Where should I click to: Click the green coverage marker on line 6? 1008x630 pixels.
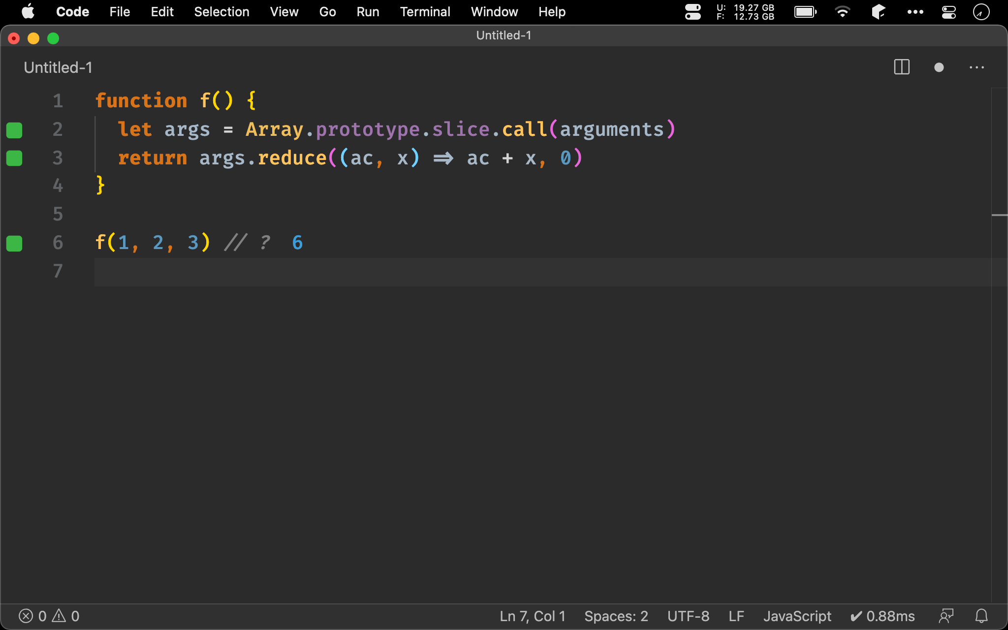14,243
